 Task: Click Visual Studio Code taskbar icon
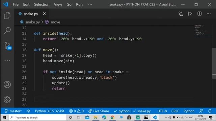click(x=155, y=118)
